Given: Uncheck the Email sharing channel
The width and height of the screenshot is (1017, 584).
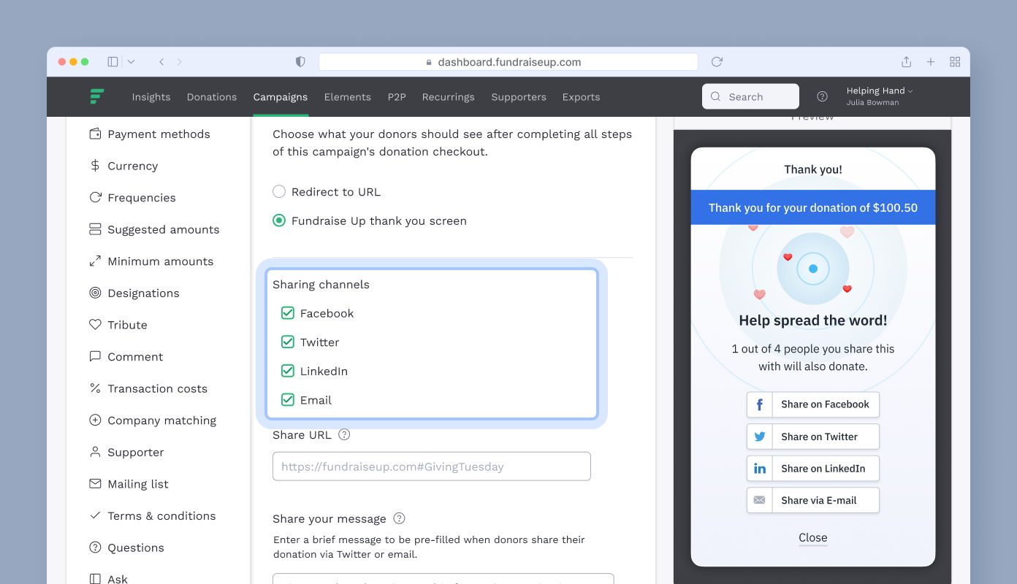Looking at the screenshot, I should 288,400.
